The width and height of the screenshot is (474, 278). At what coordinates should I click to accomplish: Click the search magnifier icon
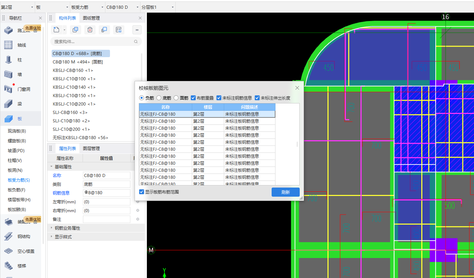pos(136,41)
